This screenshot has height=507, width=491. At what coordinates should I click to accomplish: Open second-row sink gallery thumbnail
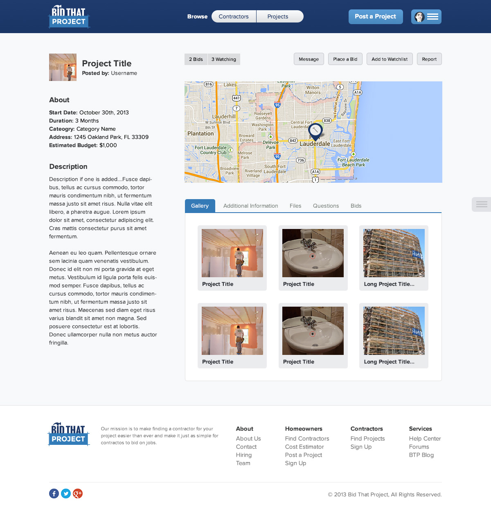(x=313, y=331)
